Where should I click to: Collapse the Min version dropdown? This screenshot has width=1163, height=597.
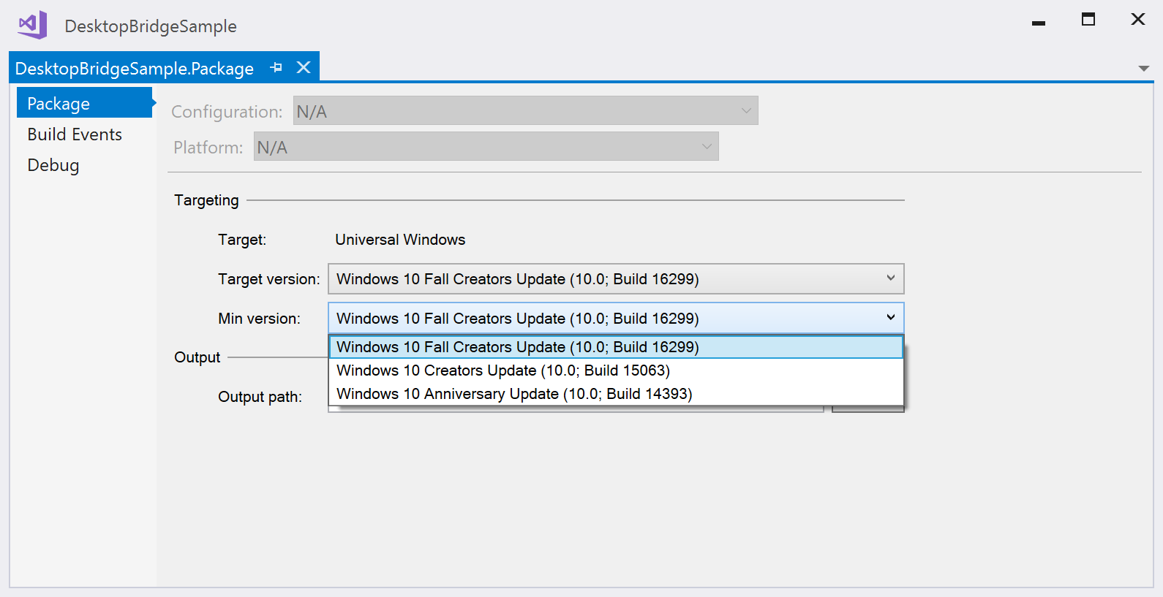(x=616, y=318)
